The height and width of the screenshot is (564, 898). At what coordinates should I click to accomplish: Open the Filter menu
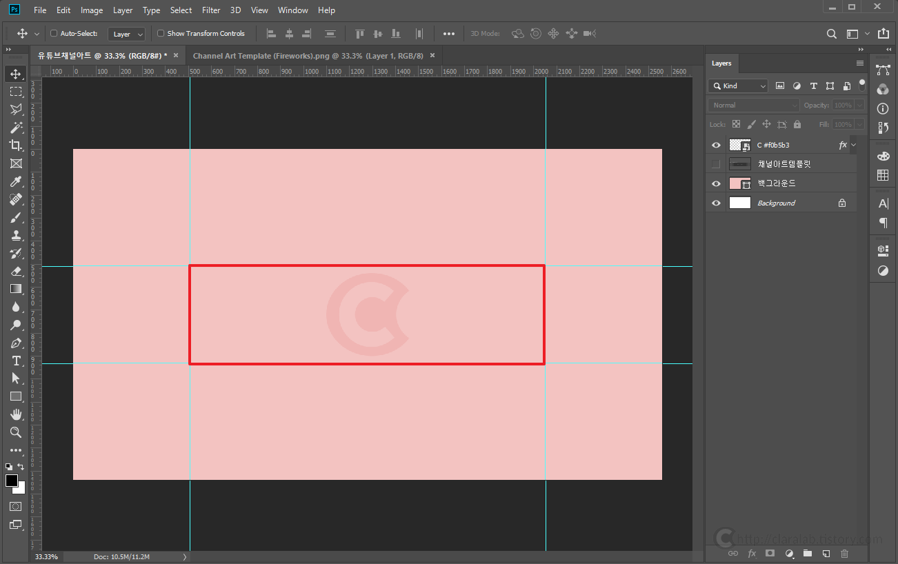pyautogui.click(x=211, y=10)
